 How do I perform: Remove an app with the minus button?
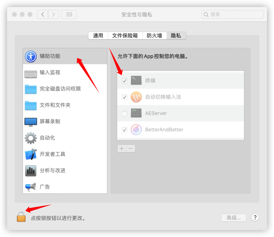(x=131, y=149)
